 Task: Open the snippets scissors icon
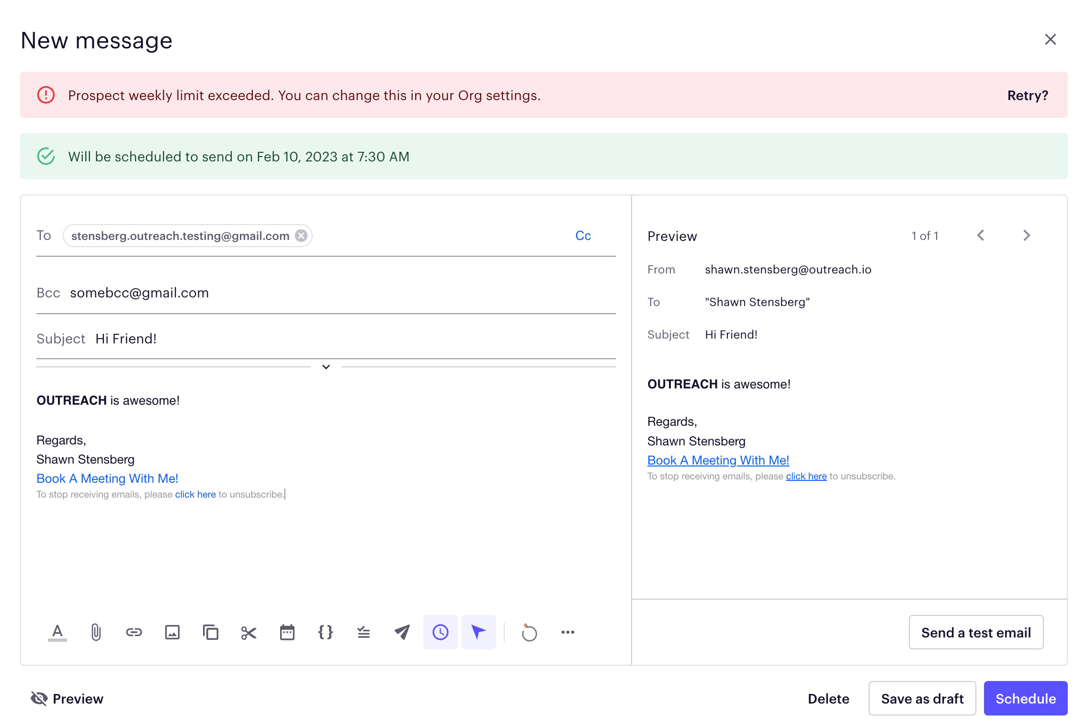click(249, 632)
